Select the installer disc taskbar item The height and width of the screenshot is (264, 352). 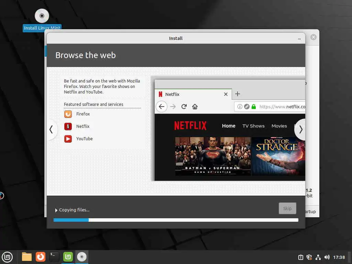point(82,257)
